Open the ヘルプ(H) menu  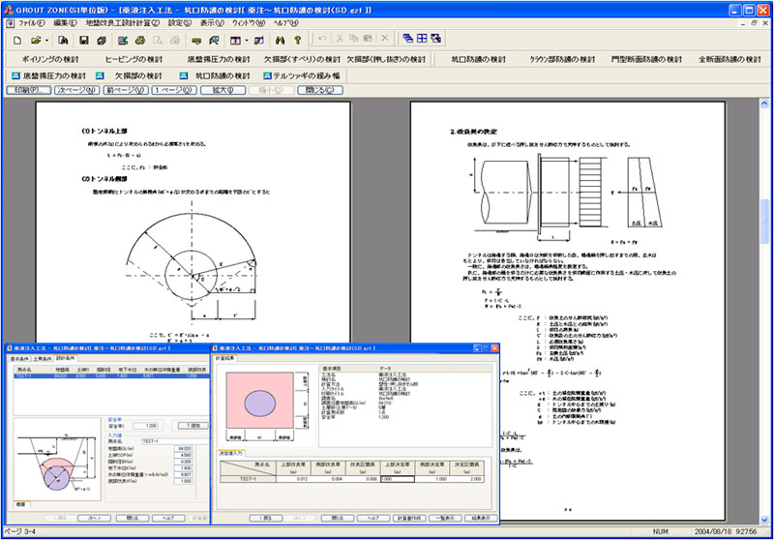click(x=285, y=21)
